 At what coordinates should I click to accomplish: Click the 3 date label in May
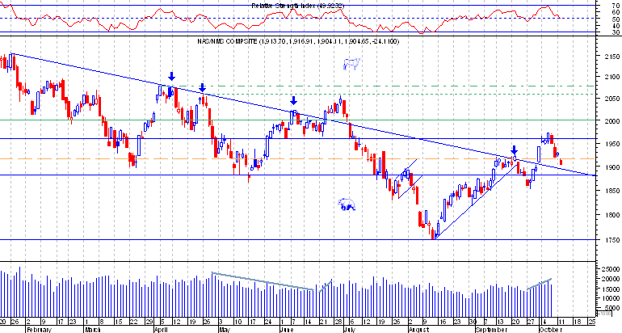(x=221, y=322)
